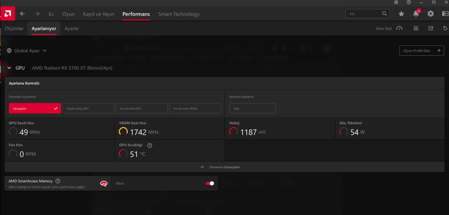Maximize the Radeon Software window
The width and height of the screenshot is (449, 215).
coord(434,2)
